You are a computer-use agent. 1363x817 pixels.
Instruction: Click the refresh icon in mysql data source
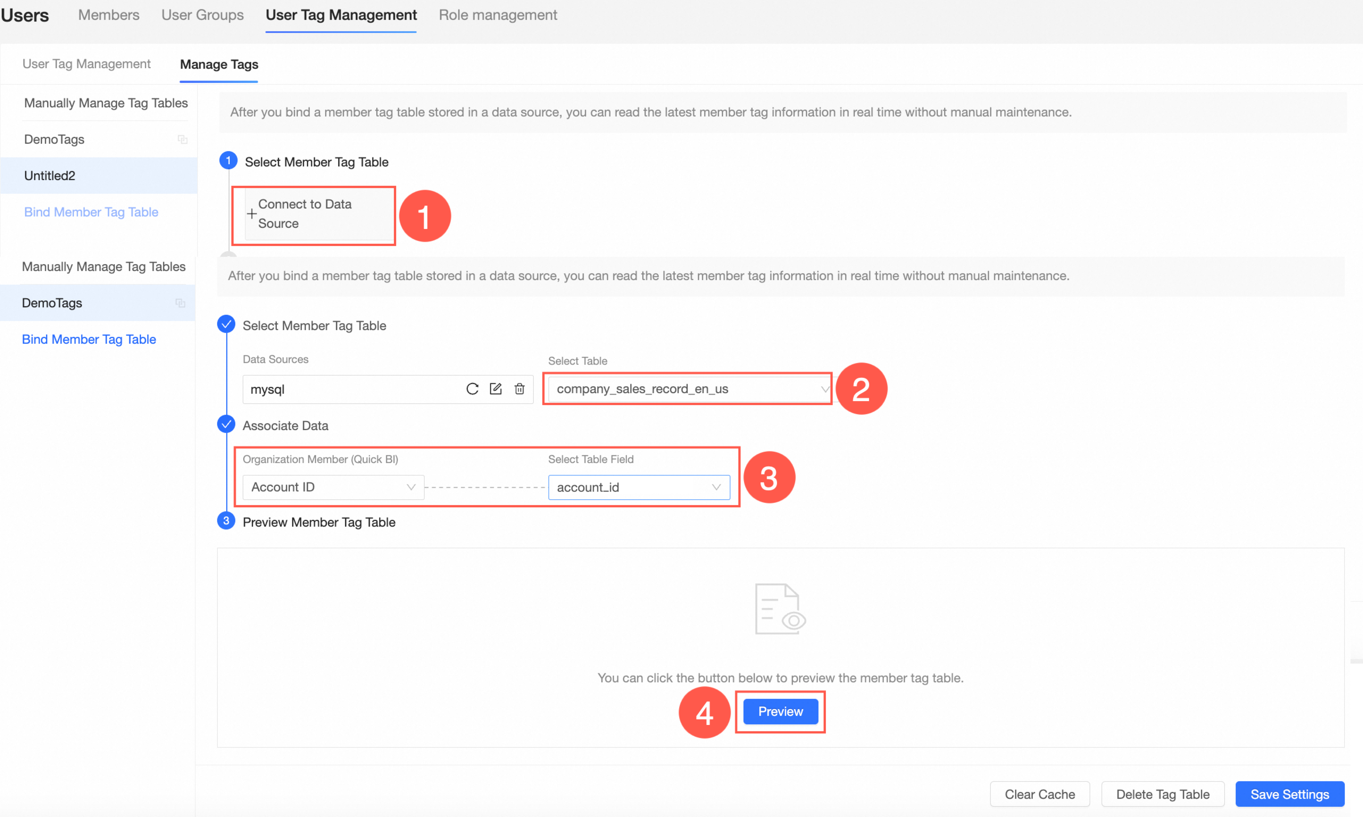(472, 389)
